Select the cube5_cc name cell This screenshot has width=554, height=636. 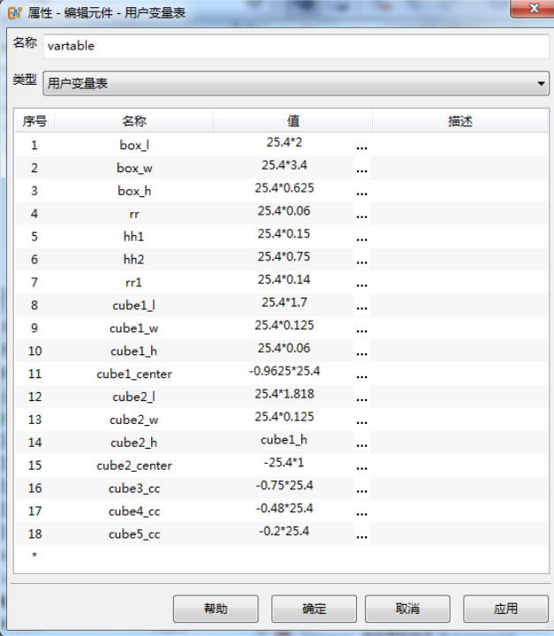tap(134, 534)
